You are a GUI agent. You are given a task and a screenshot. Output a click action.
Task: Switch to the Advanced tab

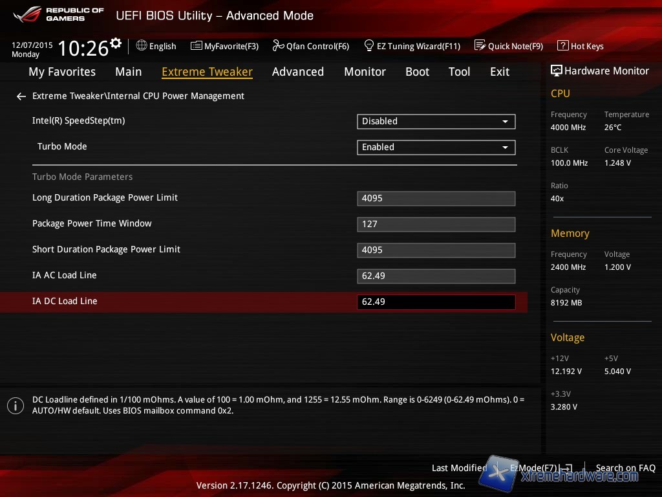[x=297, y=72]
